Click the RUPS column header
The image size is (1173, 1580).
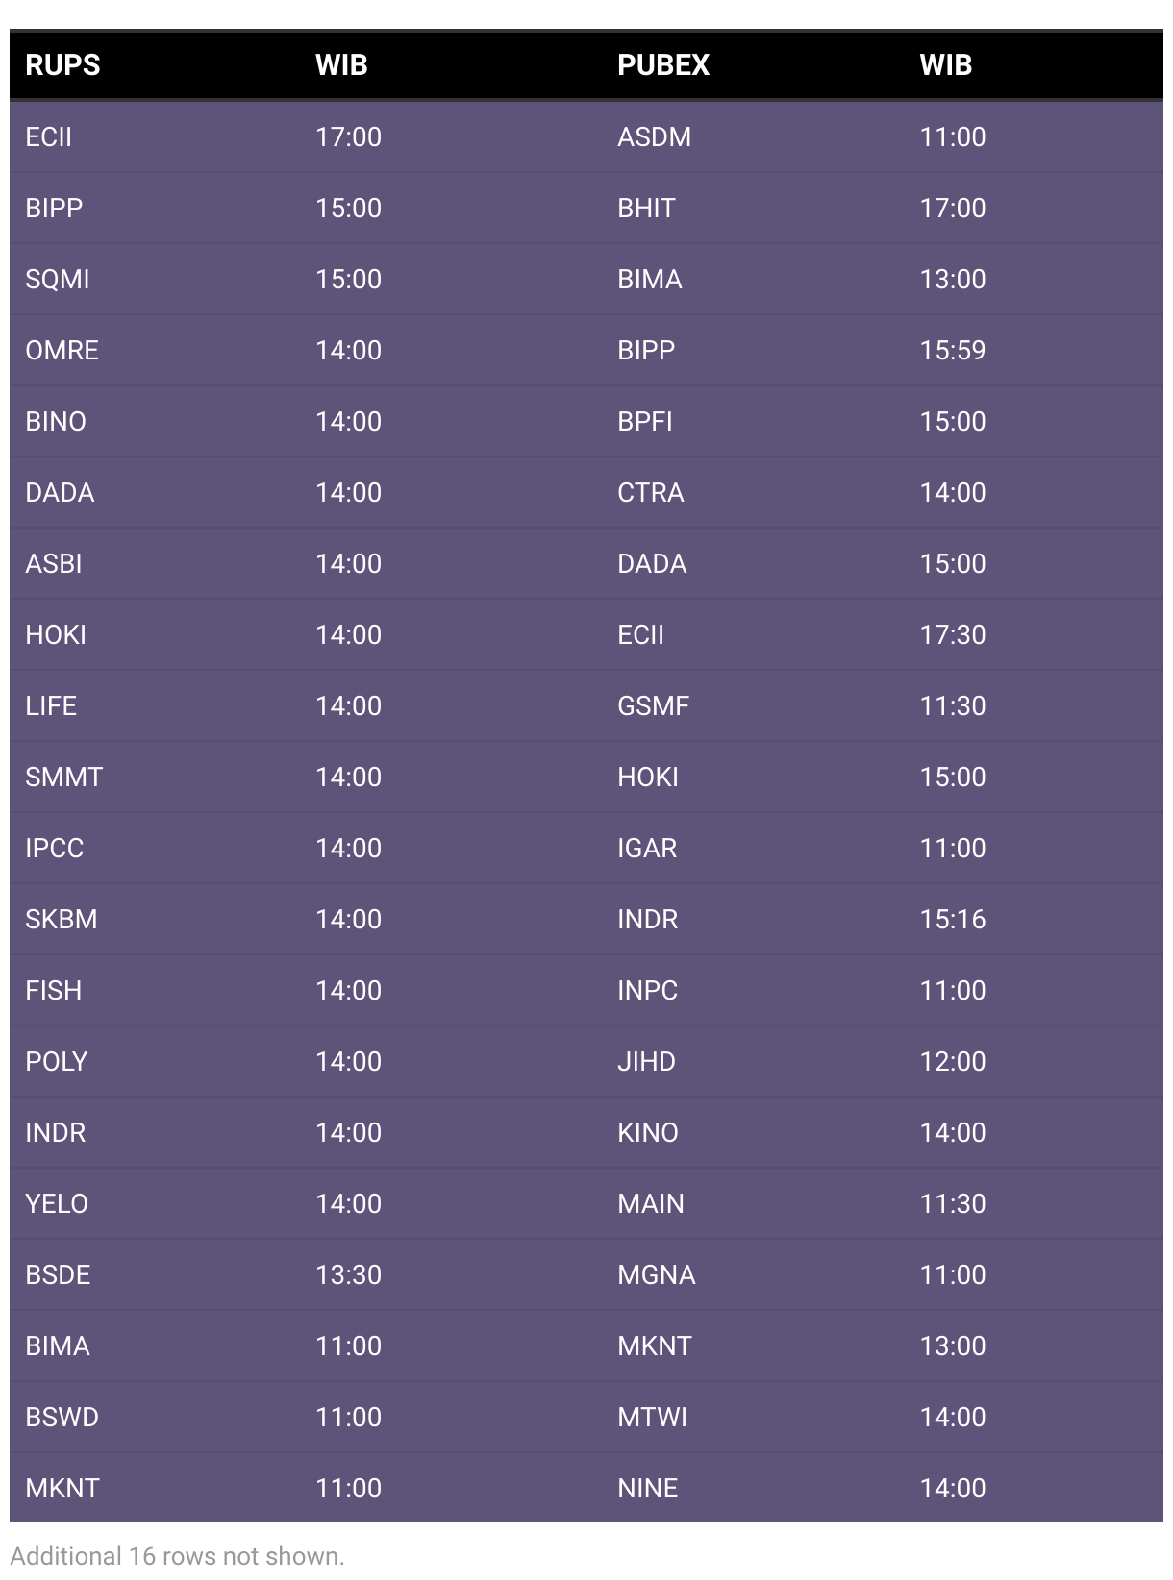click(x=62, y=65)
